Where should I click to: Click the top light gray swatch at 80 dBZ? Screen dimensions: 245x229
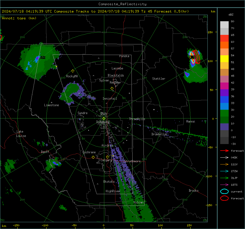point(224,25)
